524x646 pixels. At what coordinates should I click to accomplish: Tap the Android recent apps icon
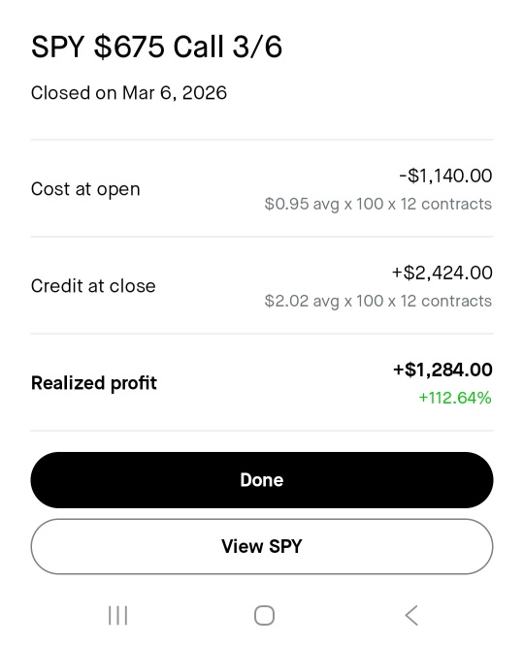118,616
